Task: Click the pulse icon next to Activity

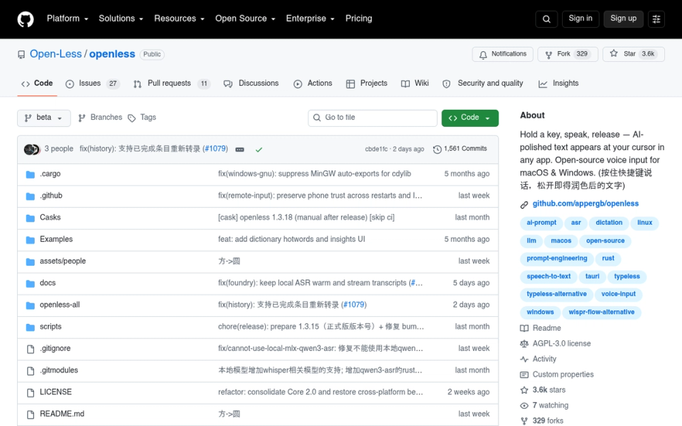Action: point(524,359)
